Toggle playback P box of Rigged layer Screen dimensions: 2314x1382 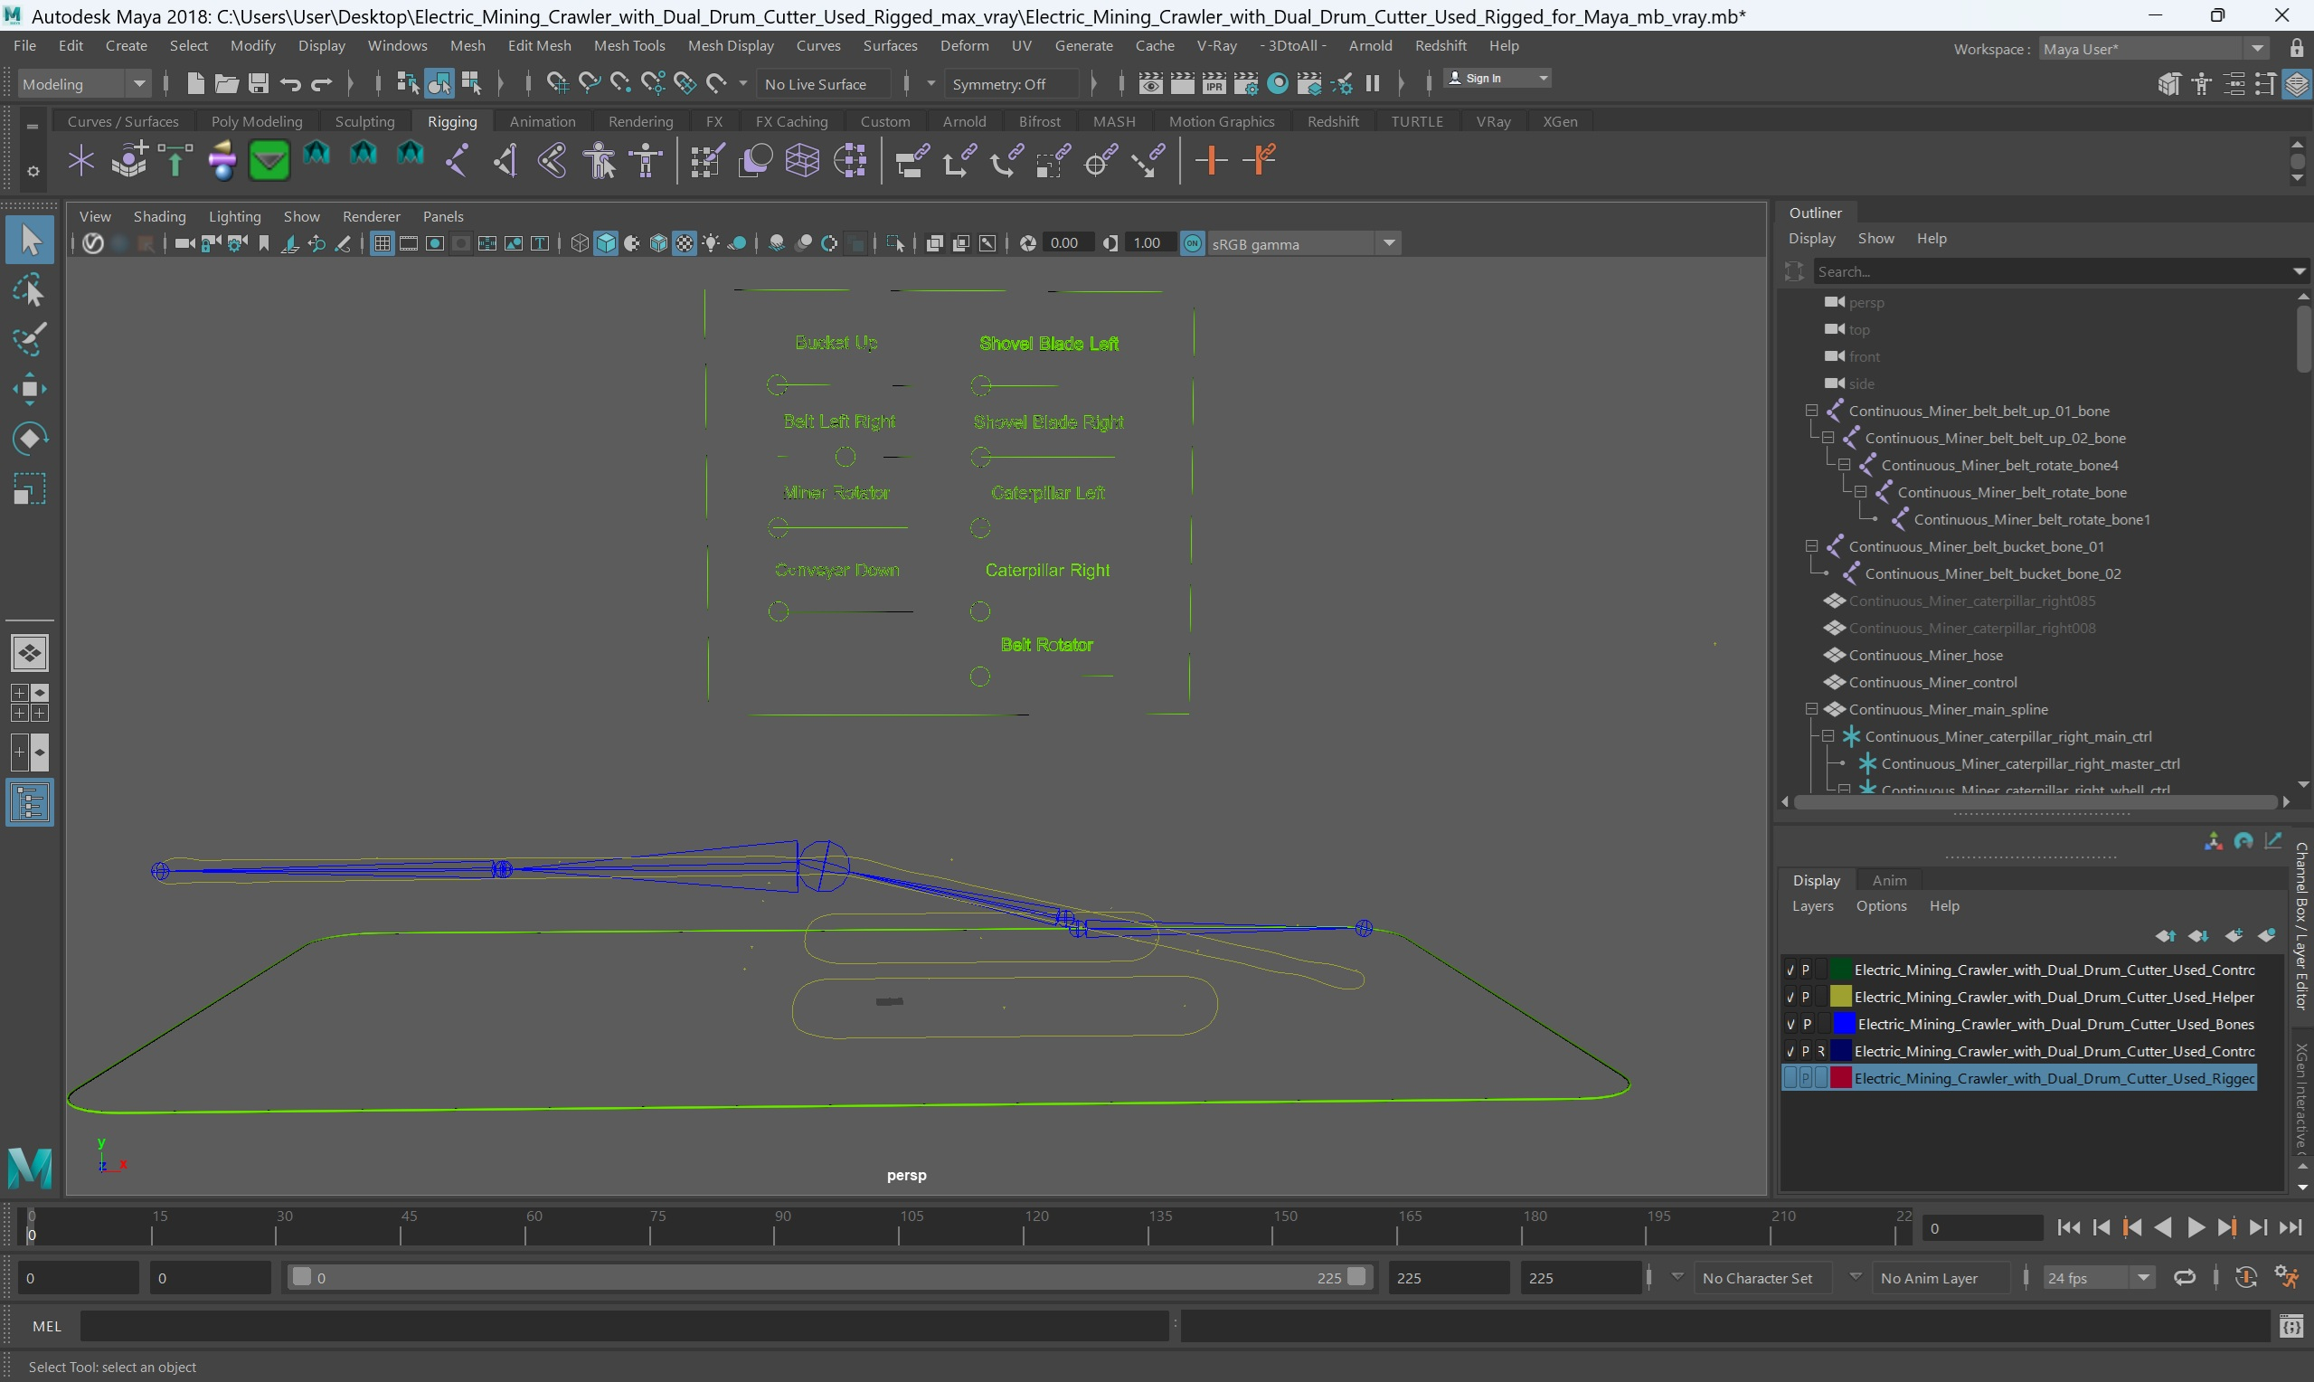[x=1806, y=1077]
